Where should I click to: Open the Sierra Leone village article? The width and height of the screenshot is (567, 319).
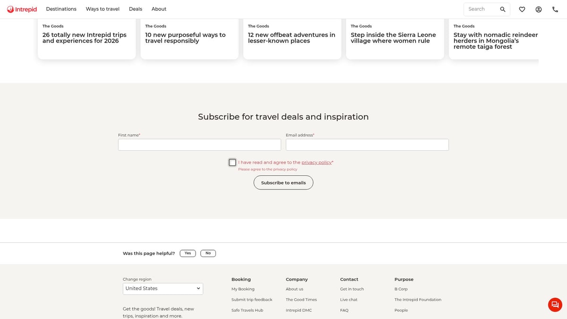coord(393,38)
